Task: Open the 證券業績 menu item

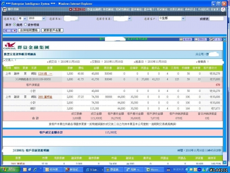Action: pyautogui.click(x=136, y=9)
